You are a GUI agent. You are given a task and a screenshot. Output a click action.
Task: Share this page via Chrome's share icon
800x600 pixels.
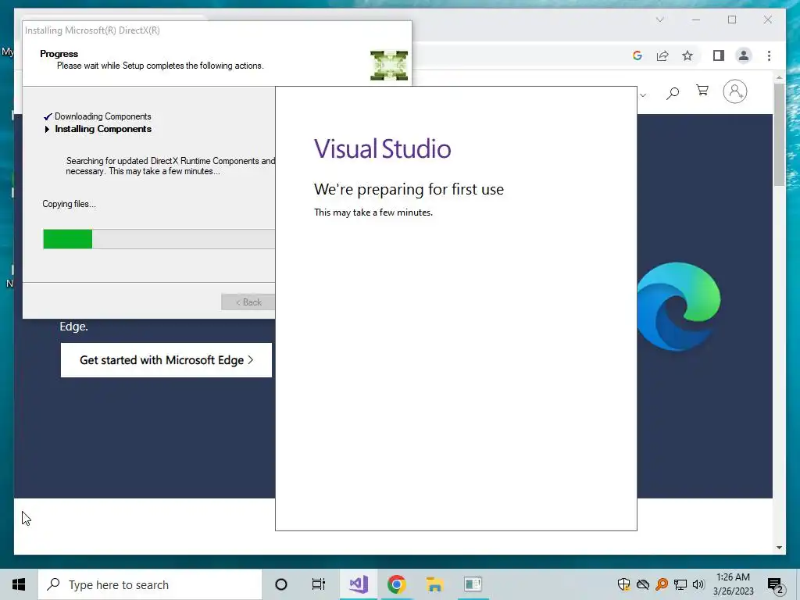(662, 55)
